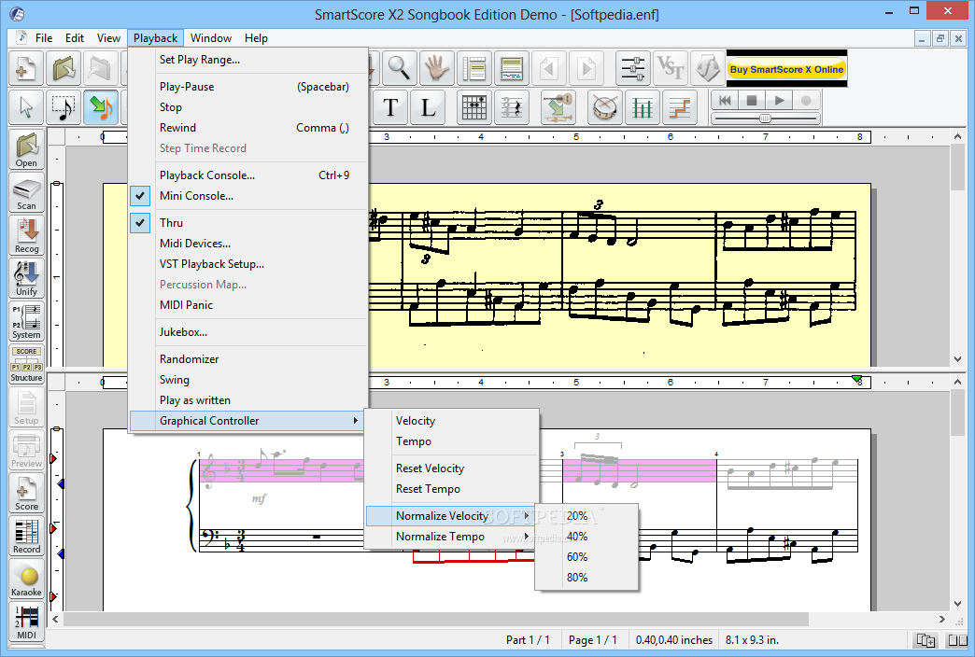
Task: Choose 60% normalize velocity option
Action: (586, 557)
